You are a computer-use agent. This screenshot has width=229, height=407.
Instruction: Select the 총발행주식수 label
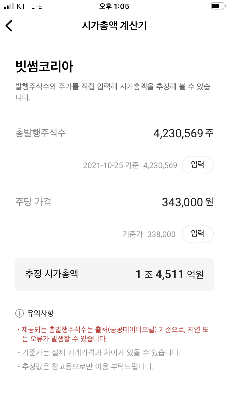coord(41,133)
